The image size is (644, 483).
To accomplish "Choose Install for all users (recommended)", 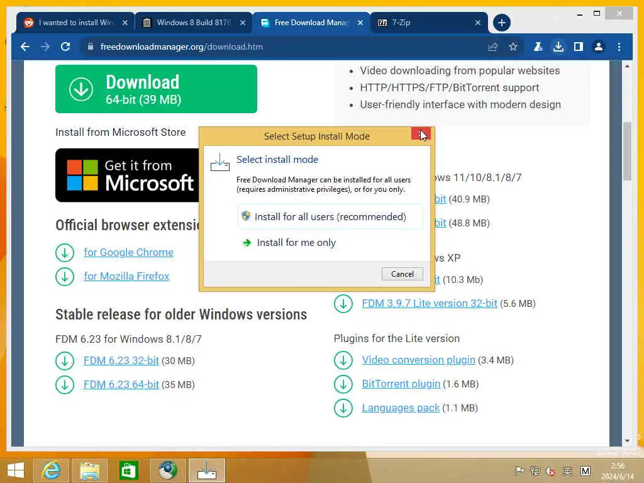I will tap(330, 216).
